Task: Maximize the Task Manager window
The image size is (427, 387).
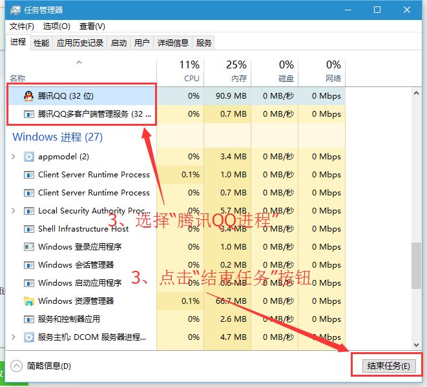Action: click(377, 10)
